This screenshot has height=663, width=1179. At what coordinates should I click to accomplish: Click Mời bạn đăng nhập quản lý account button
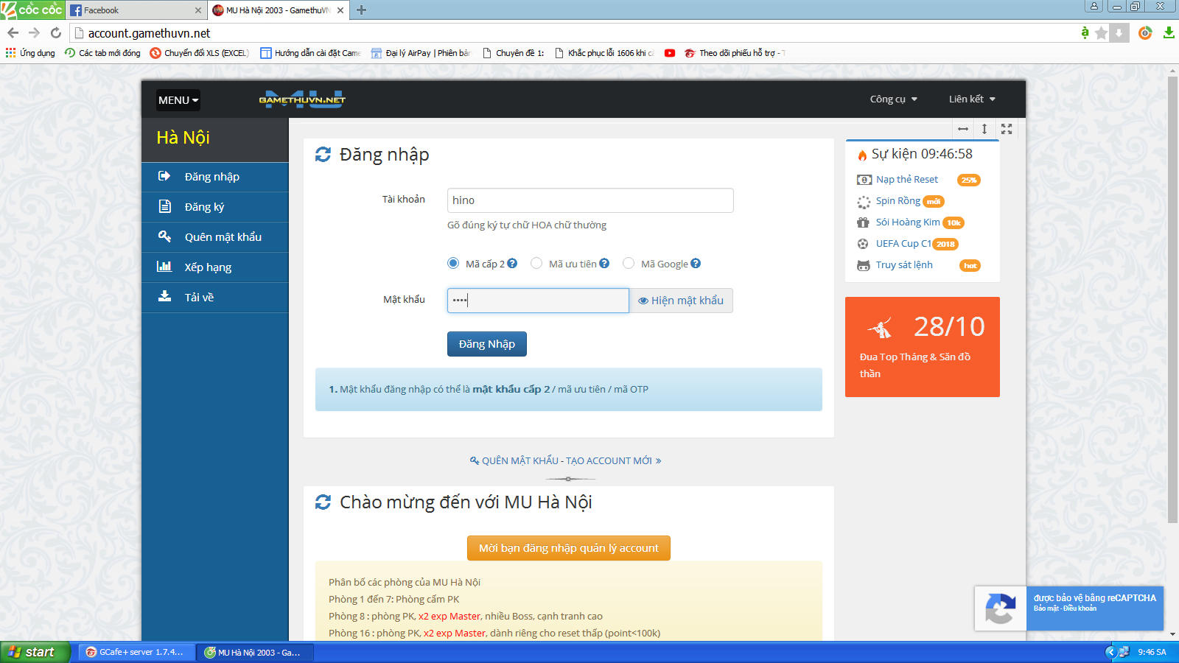569,548
